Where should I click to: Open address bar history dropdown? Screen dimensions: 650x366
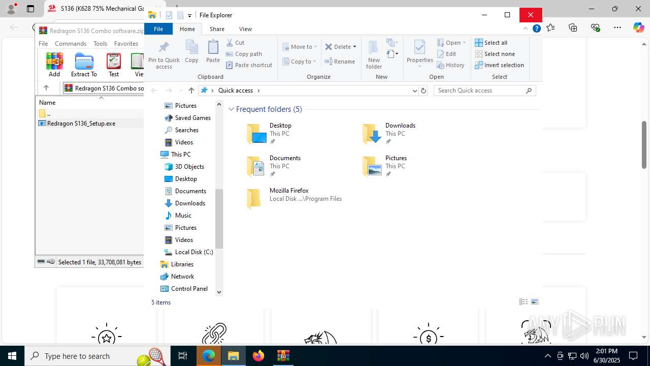tap(414, 90)
